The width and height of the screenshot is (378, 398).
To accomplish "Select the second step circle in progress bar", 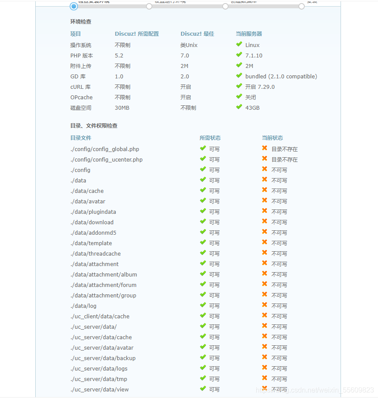I will coord(149,7).
